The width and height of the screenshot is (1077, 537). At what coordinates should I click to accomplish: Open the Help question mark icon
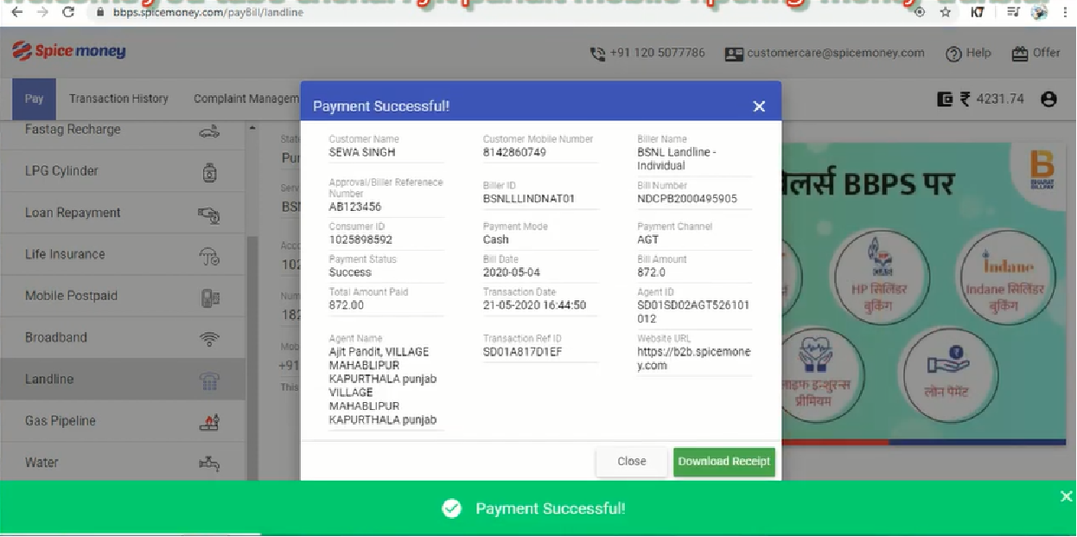(953, 54)
